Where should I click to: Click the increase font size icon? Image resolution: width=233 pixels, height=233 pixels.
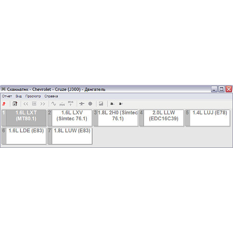[121, 103]
